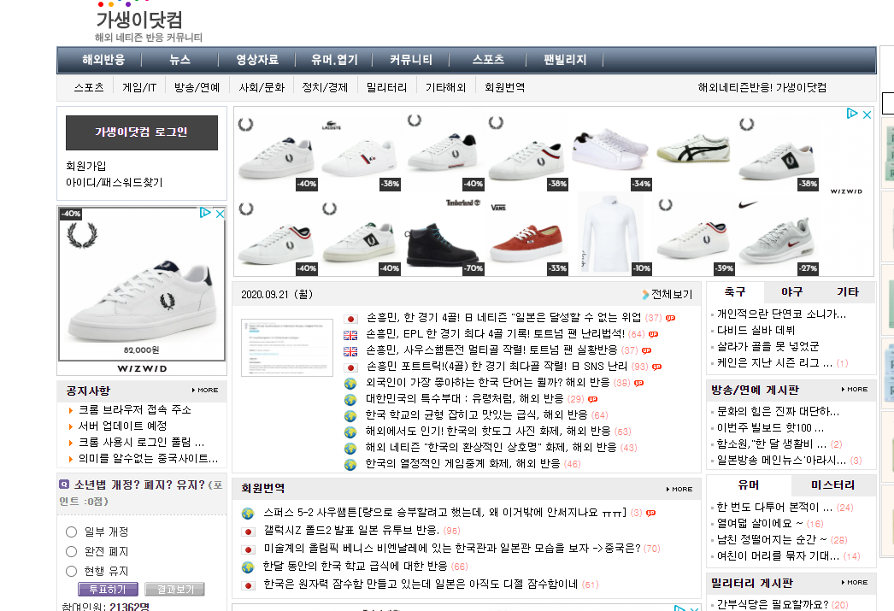Open the 해외반응 main menu
894x611 pixels.
tap(103, 60)
